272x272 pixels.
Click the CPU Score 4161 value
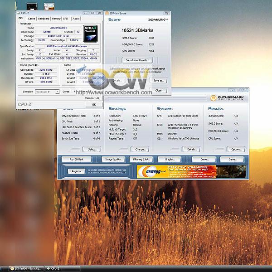(x=151, y=51)
